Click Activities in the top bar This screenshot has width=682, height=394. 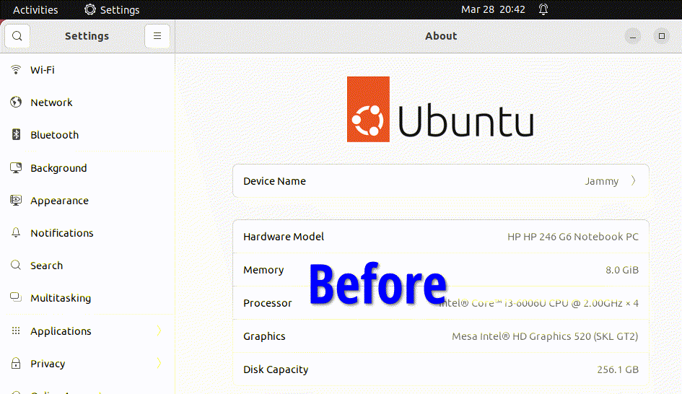click(35, 9)
